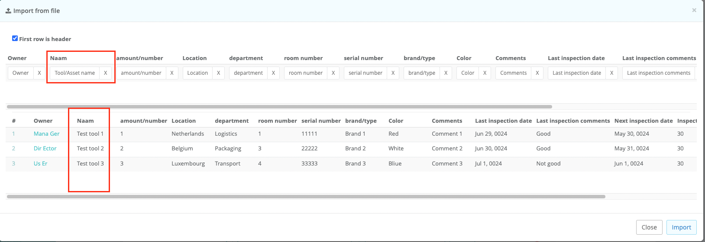Viewport: 705px width, 242px height.
Task: Click row number 1 link
Action: pyautogui.click(x=13, y=134)
